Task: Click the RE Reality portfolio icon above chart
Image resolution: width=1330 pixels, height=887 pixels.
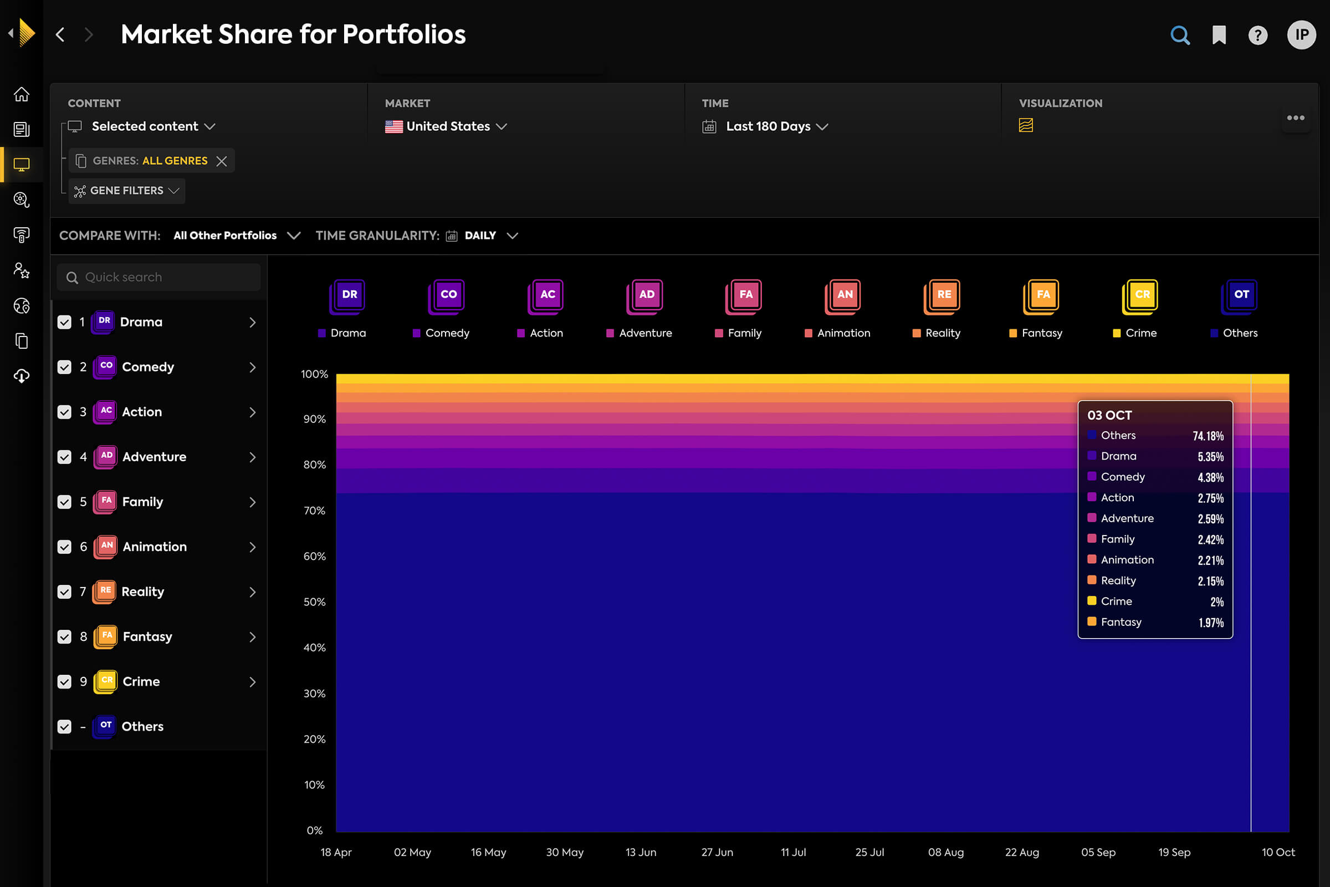Action: [x=942, y=296]
